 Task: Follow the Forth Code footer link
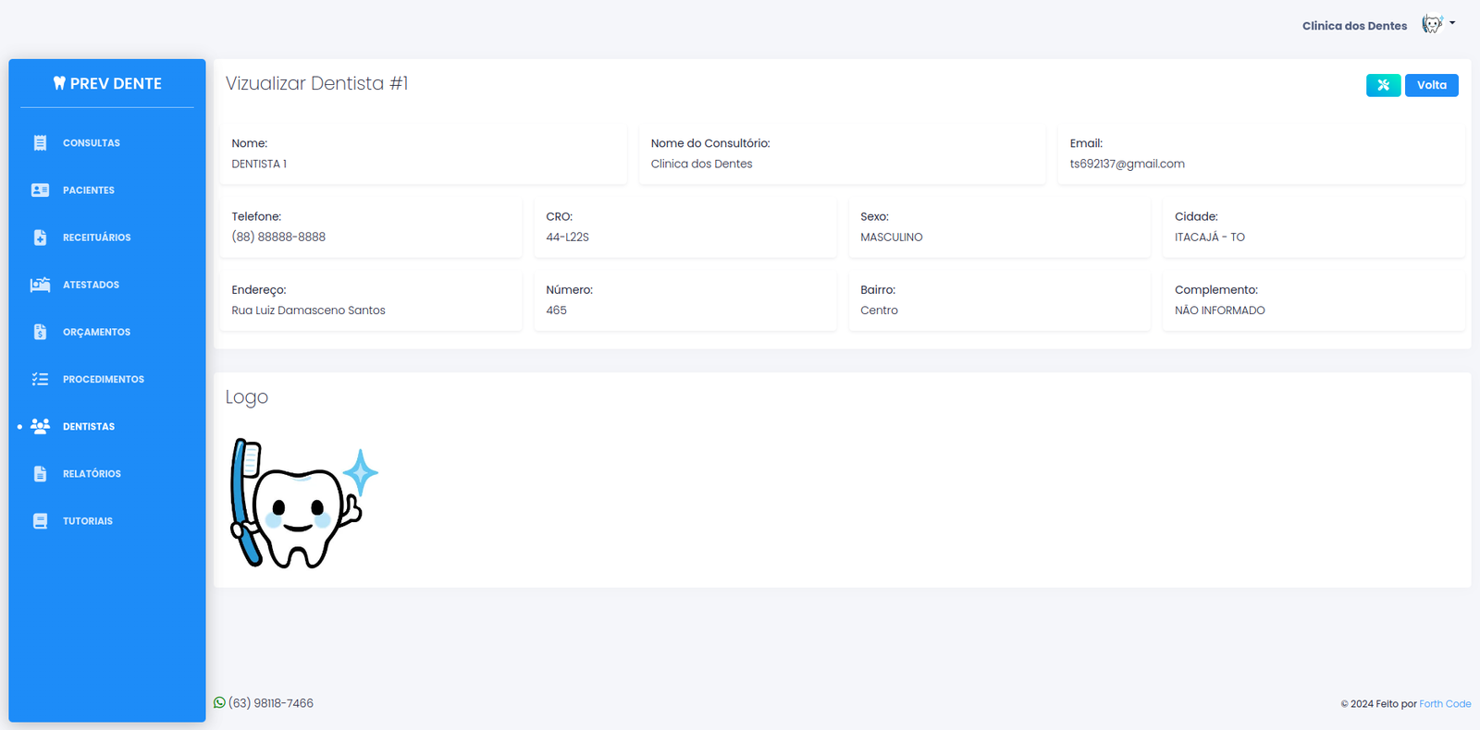1445,704
